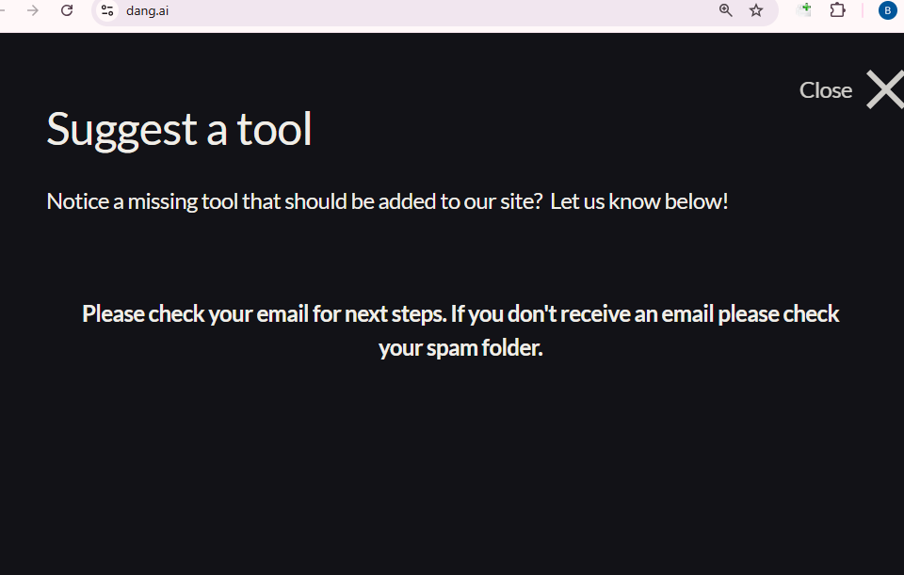Open the Extensions puzzle piece menu
The width and height of the screenshot is (904, 575).
click(x=837, y=10)
